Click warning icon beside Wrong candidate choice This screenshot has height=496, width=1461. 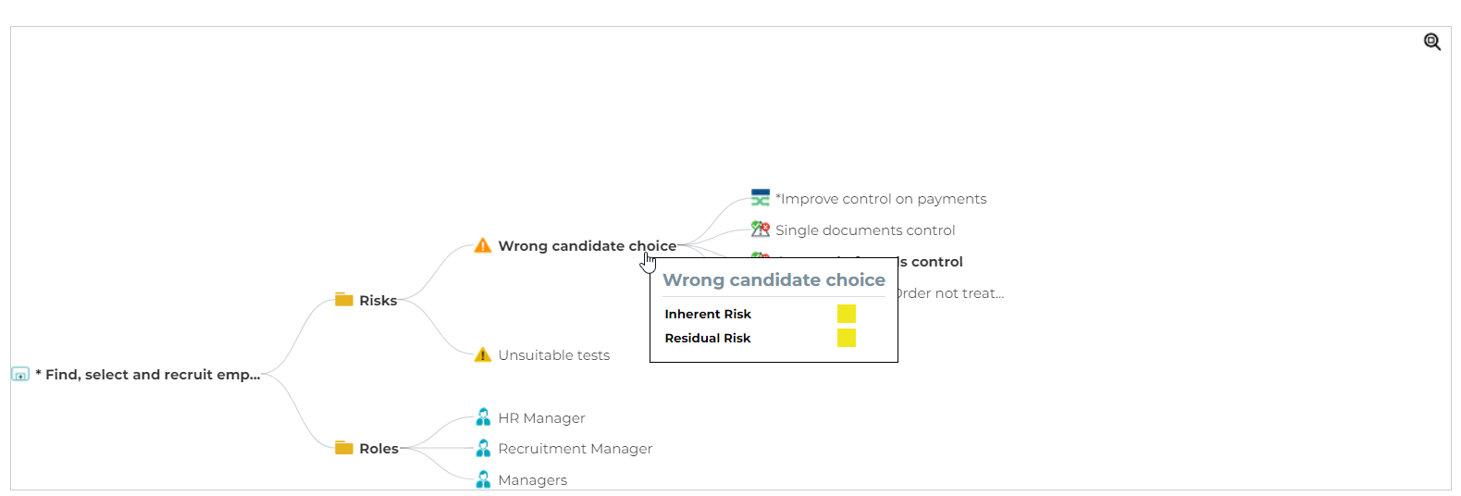tap(483, 246)
